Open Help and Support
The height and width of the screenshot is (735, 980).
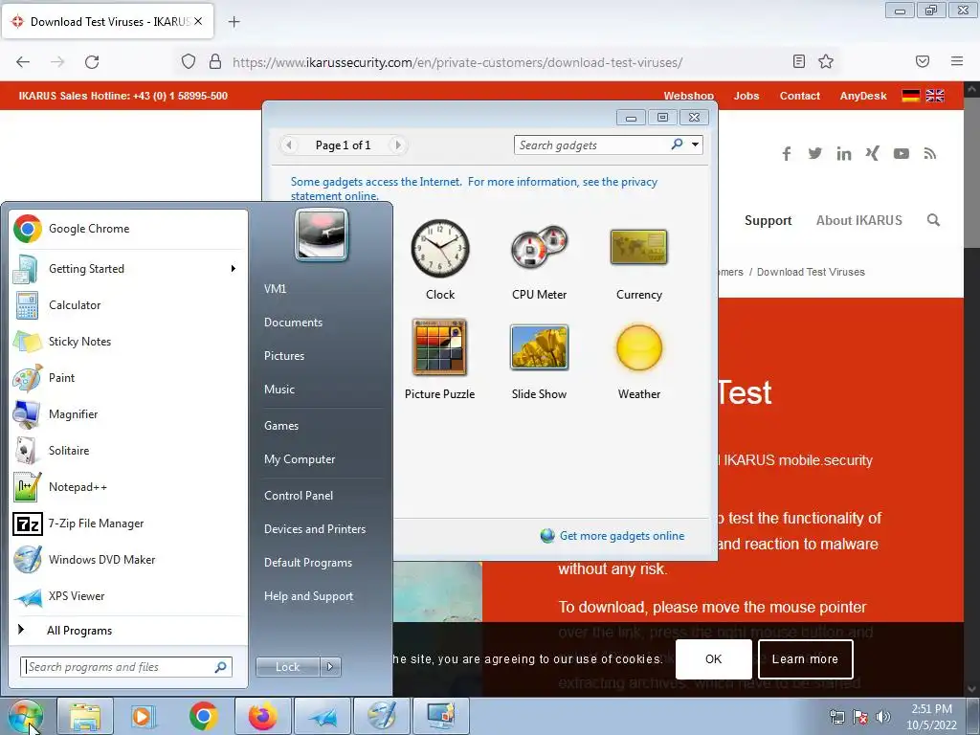click(309, 596)
